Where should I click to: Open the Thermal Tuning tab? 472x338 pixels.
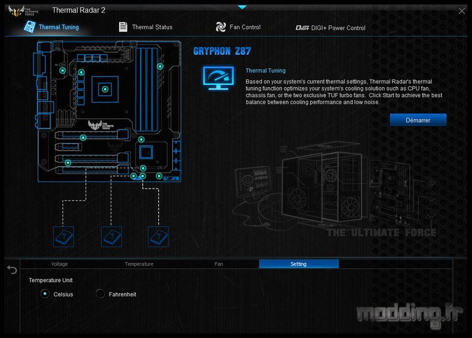point(51,27)
